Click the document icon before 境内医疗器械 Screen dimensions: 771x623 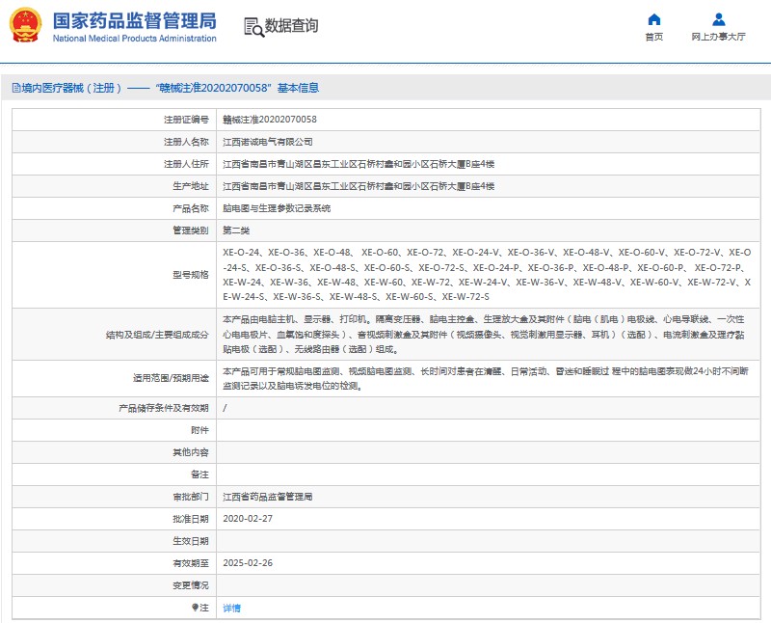tap(15, 88)
